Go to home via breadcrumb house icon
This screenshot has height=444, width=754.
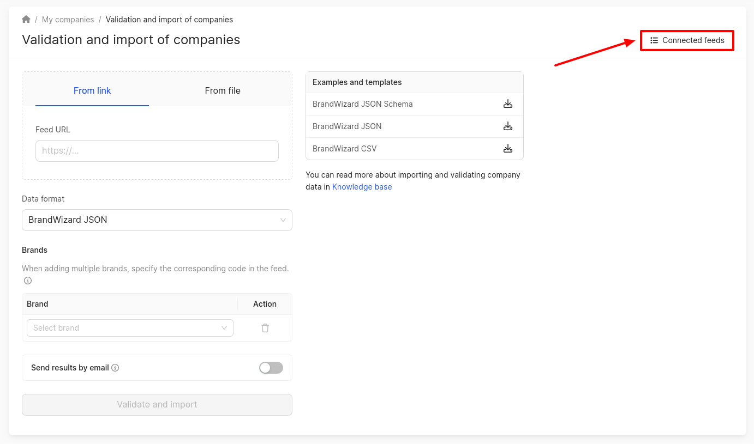pos(26,20)
